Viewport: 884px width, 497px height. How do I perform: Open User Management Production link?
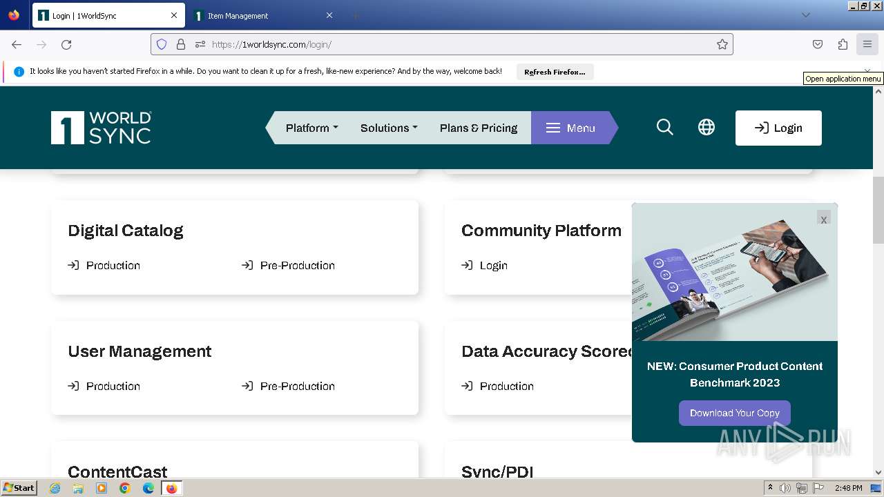click(104, 386)
